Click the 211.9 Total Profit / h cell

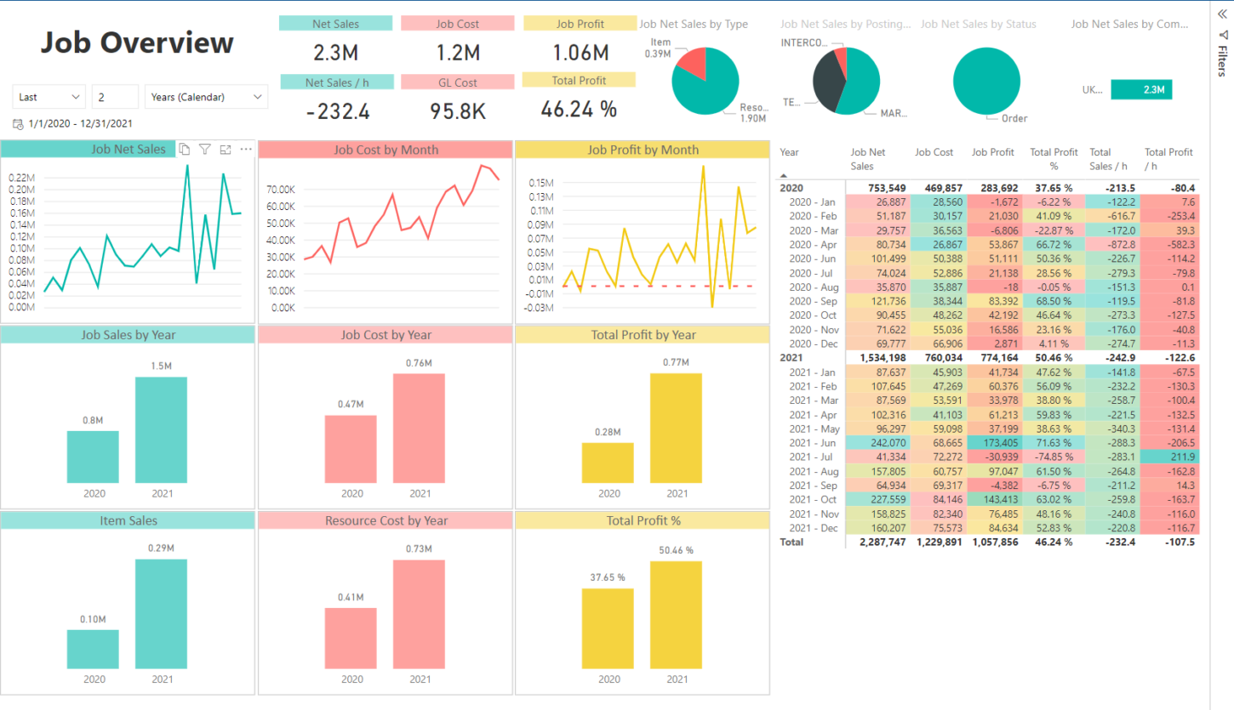pos(1168,457)
